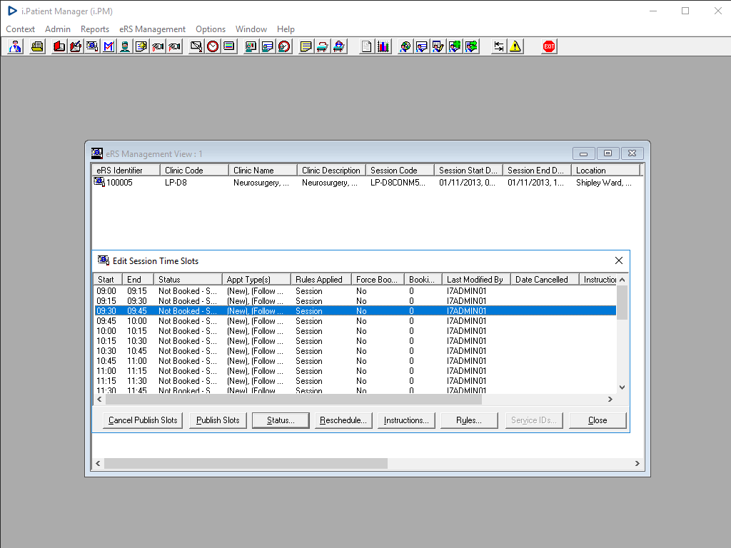Open the Admin menu
Viewport: 731px width, 548px height.
[58, 29]
